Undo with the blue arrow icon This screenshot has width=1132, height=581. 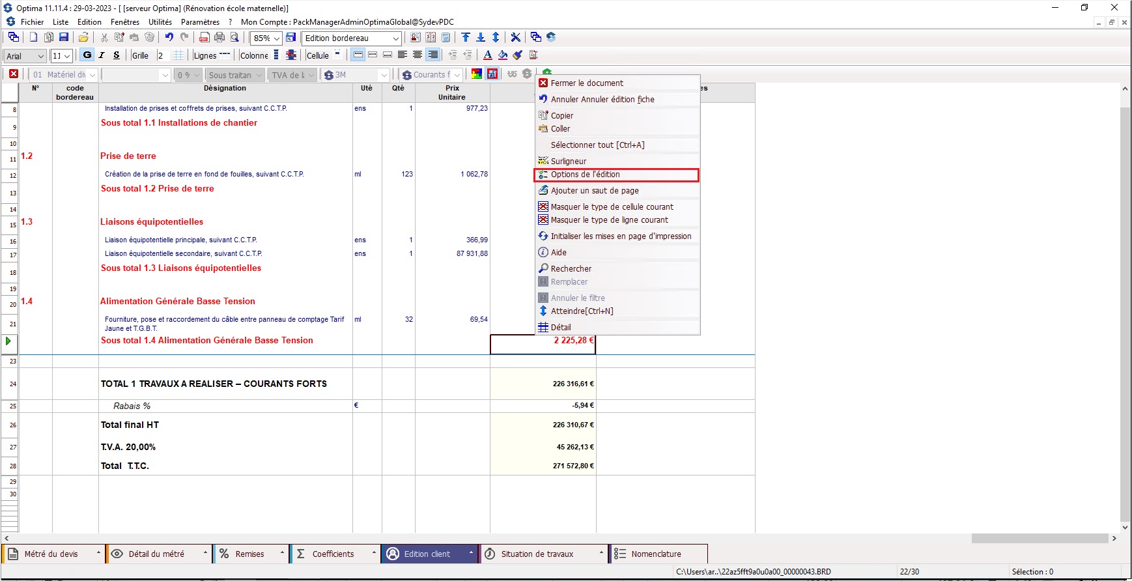pos(169,37)
